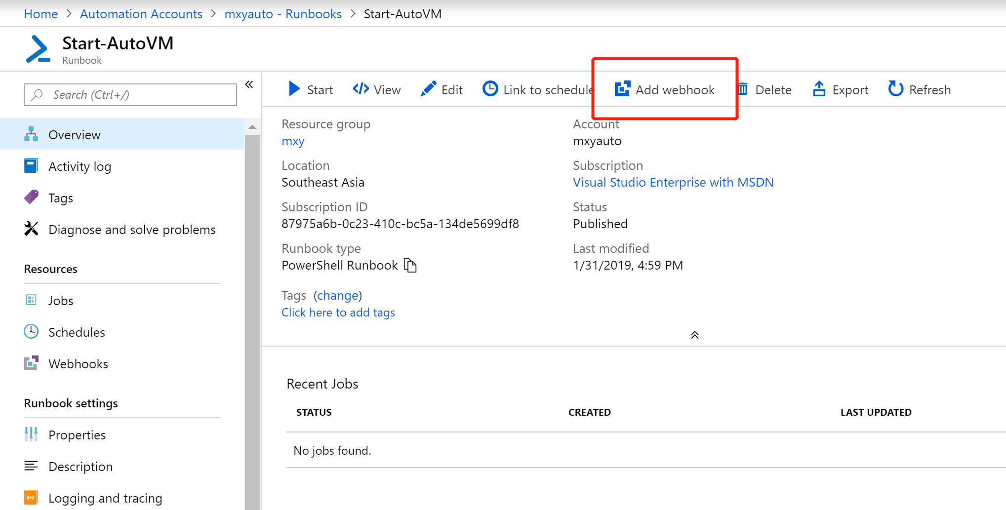1006x510 pixels.
Task: Click the Refresh button label
Action: [x=930, y=90]
